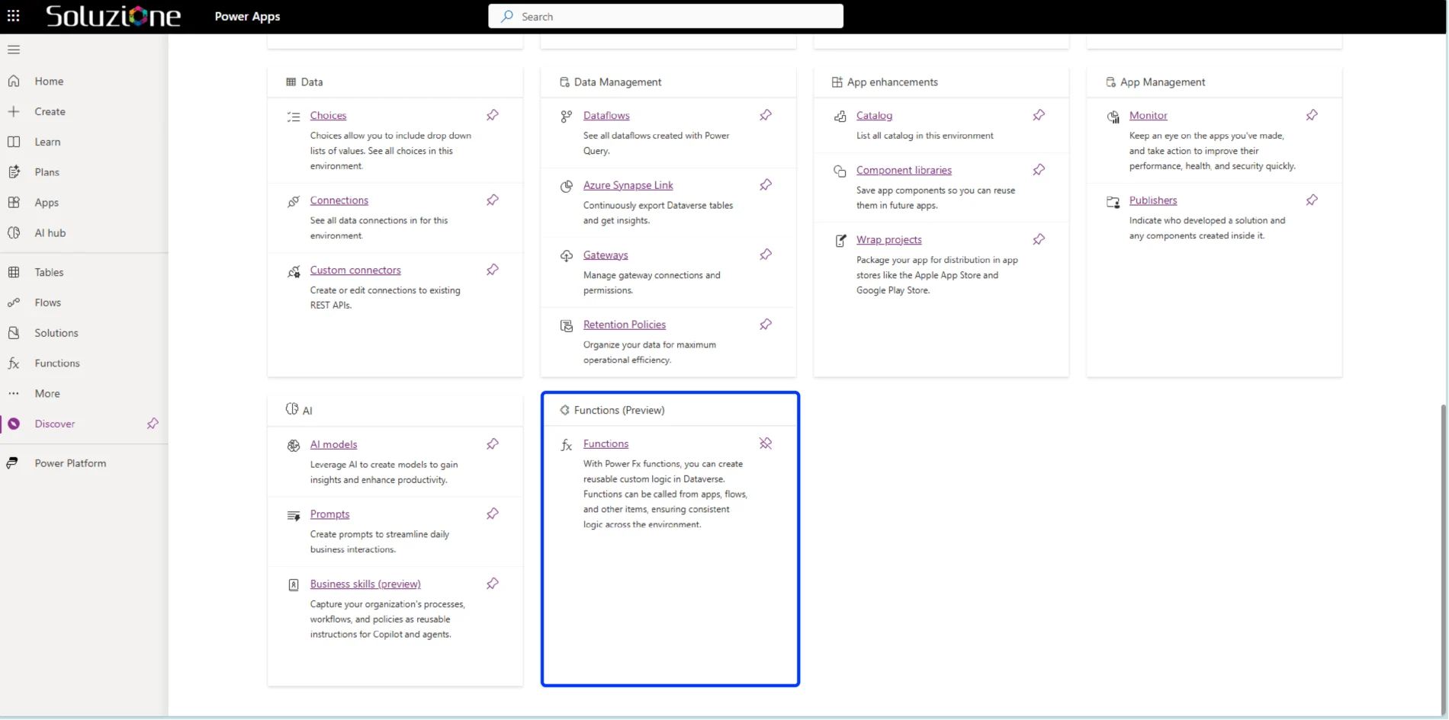Click the AI models icon
The height and width of the screenshot is (720, 1449).
click(294, 446)
